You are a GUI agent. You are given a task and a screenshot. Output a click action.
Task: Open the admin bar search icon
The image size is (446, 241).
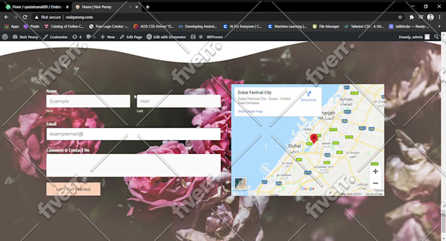point(436,37)
